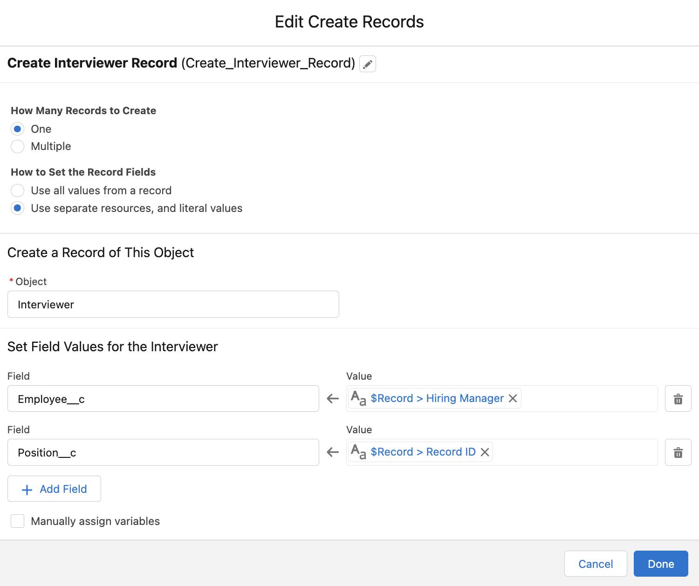This screenshot has height=586, width=699.
Task: Delete the Employee__c field row using trash icon
Action: pos(678,398)
